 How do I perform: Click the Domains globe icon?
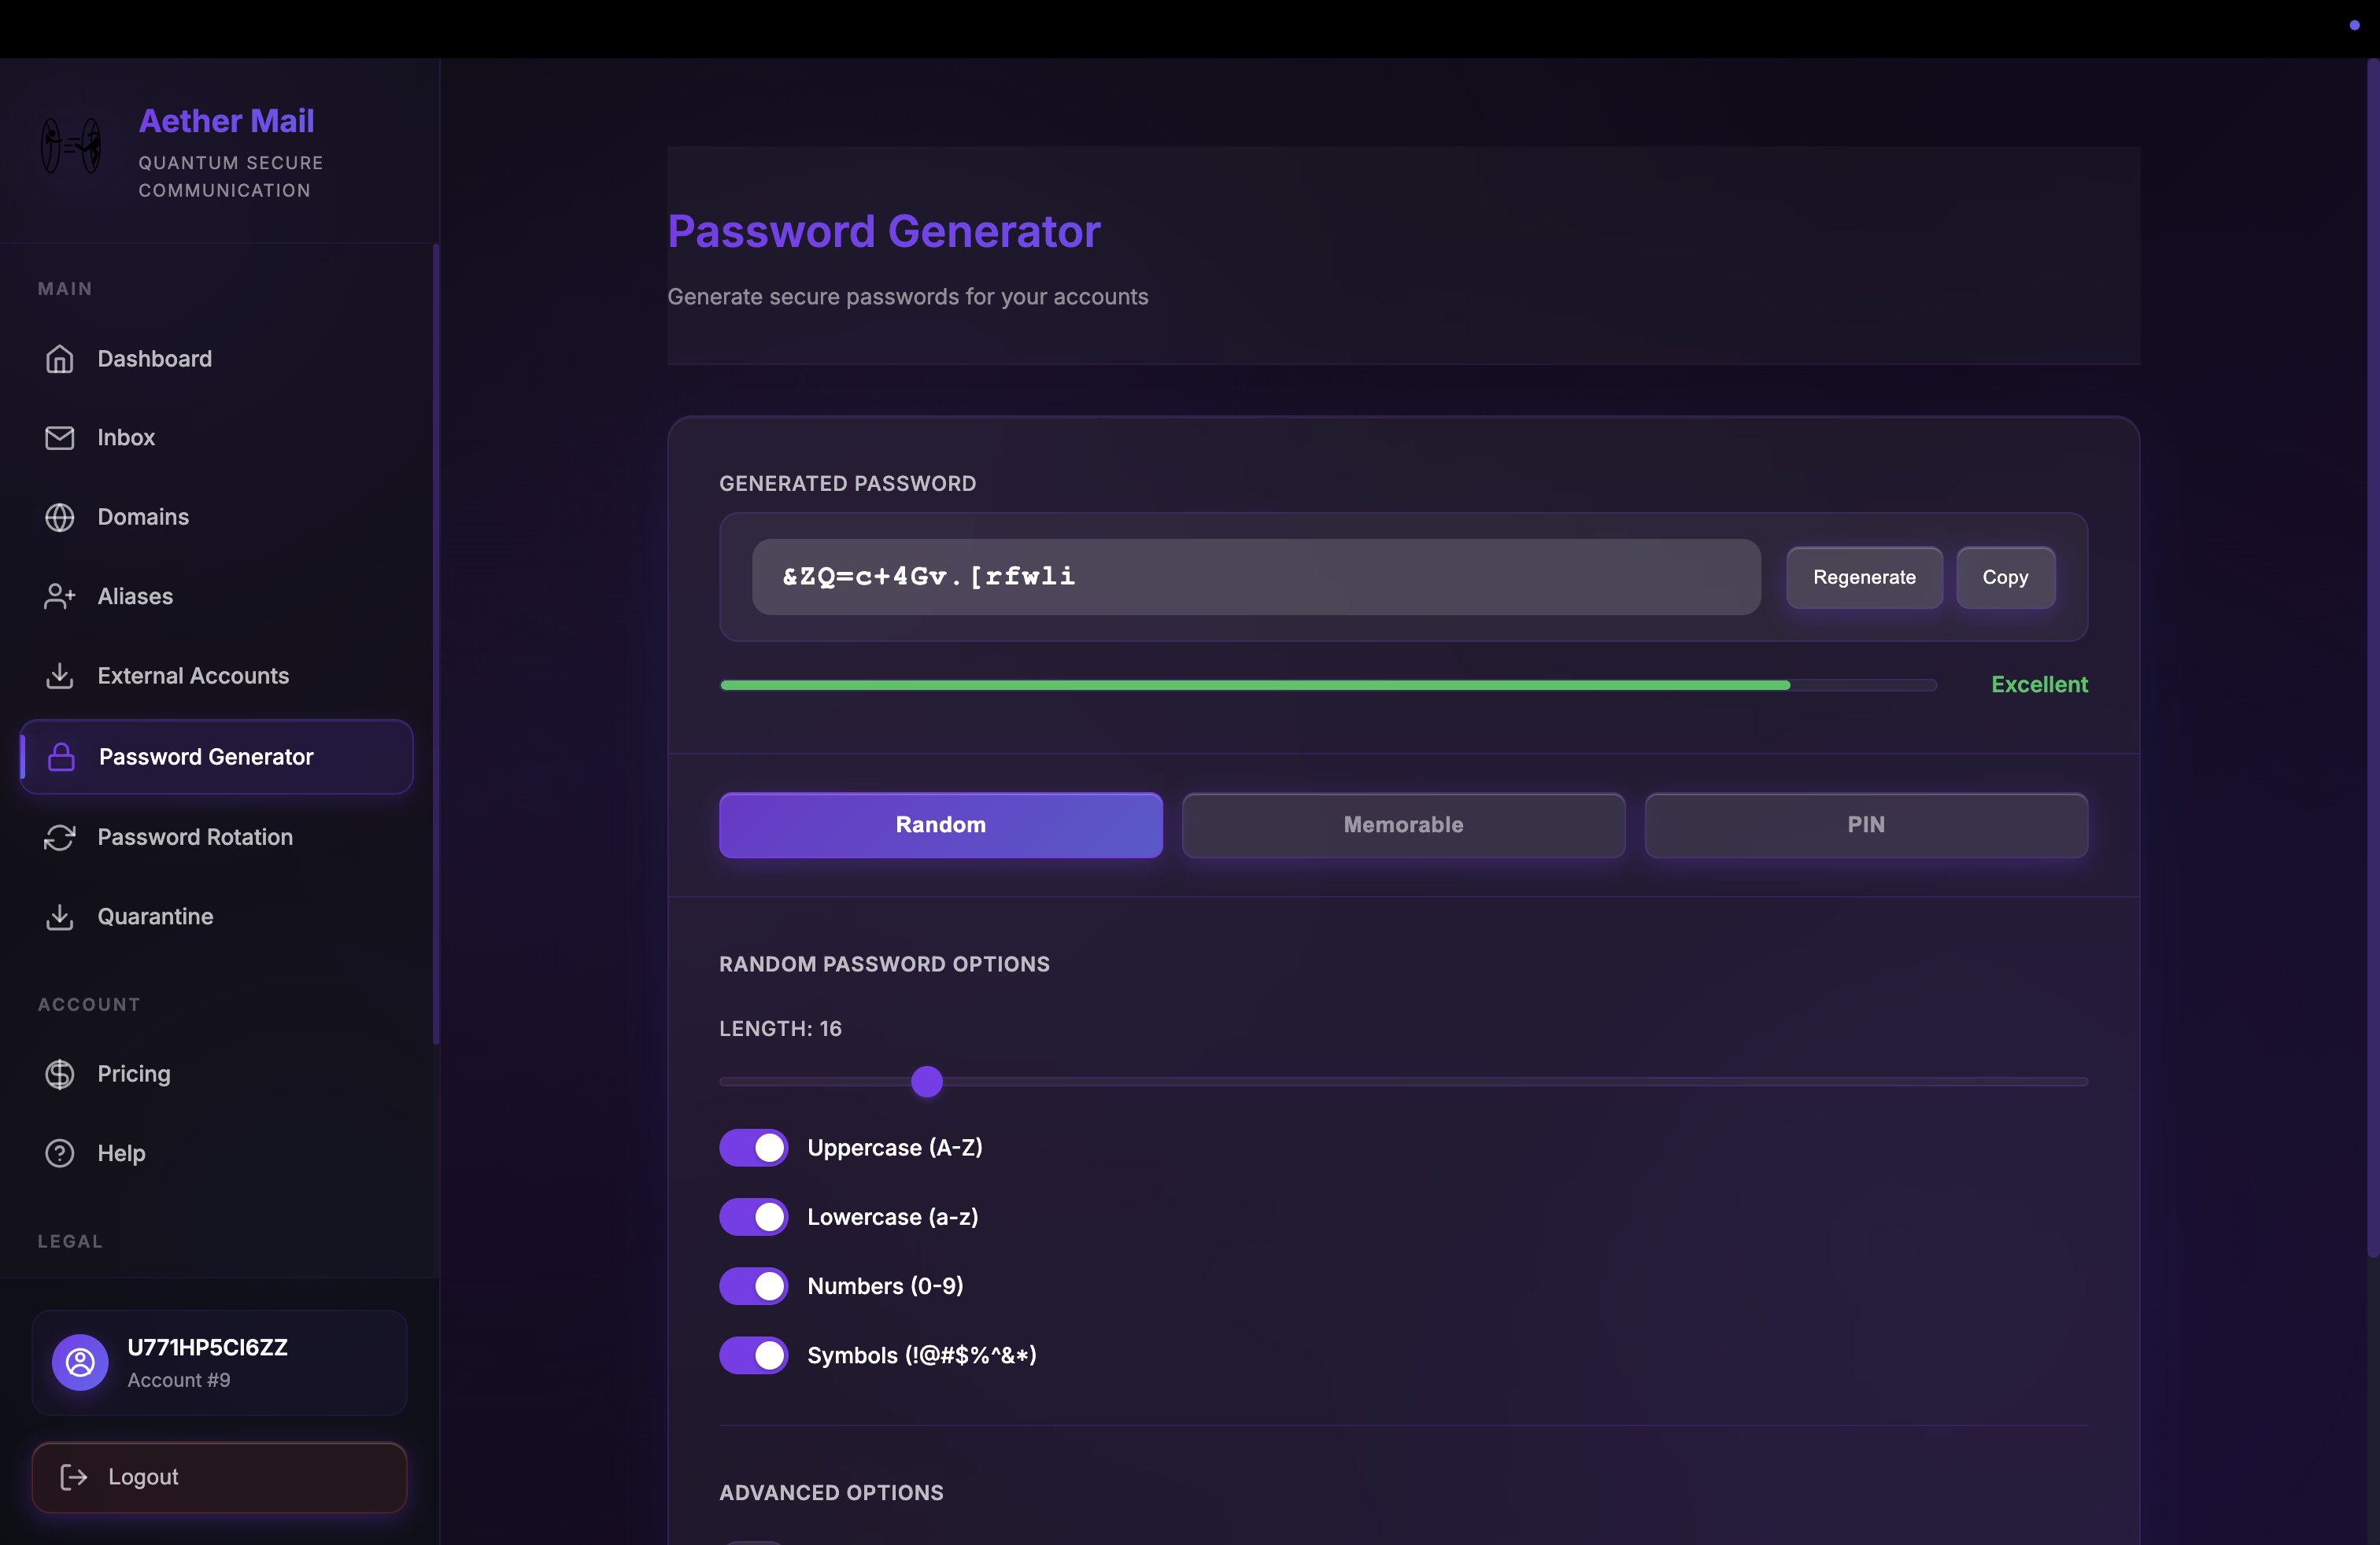59,517
